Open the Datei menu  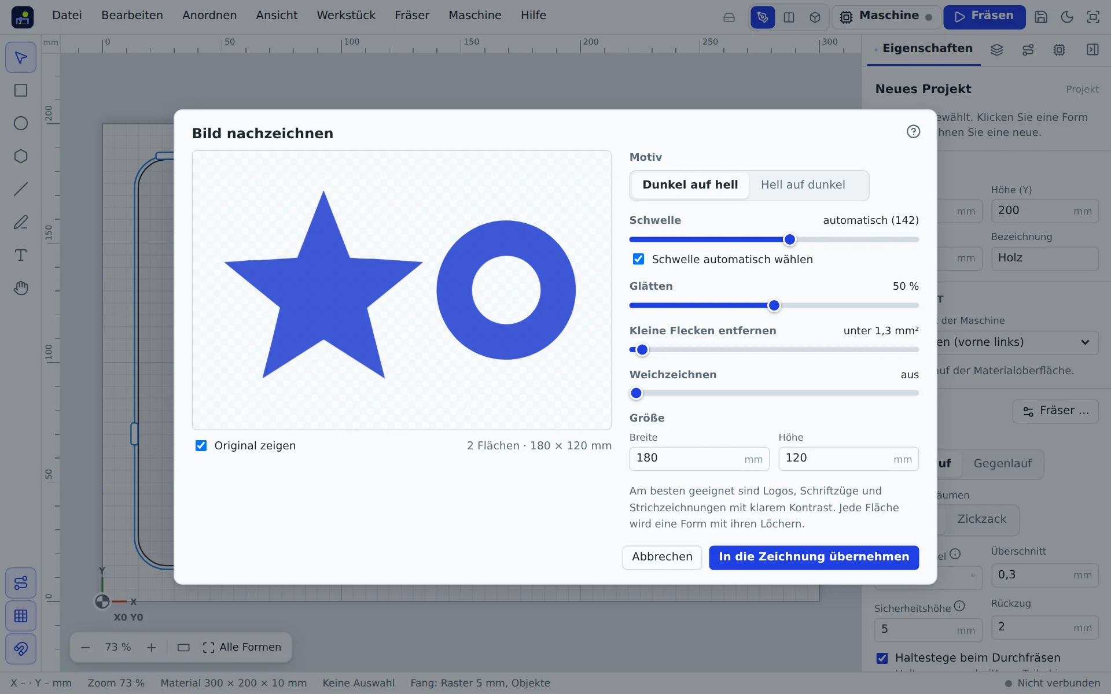67,16
